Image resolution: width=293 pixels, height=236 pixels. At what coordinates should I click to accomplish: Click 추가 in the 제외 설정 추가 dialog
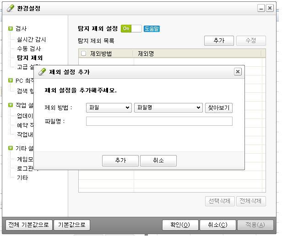[x=120, y=161]
